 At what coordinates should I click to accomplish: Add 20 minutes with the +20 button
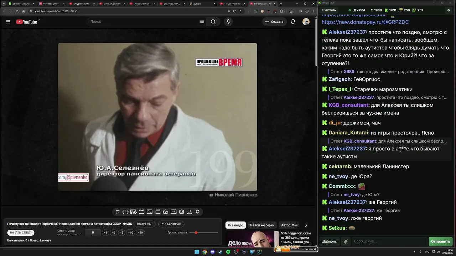140,233
